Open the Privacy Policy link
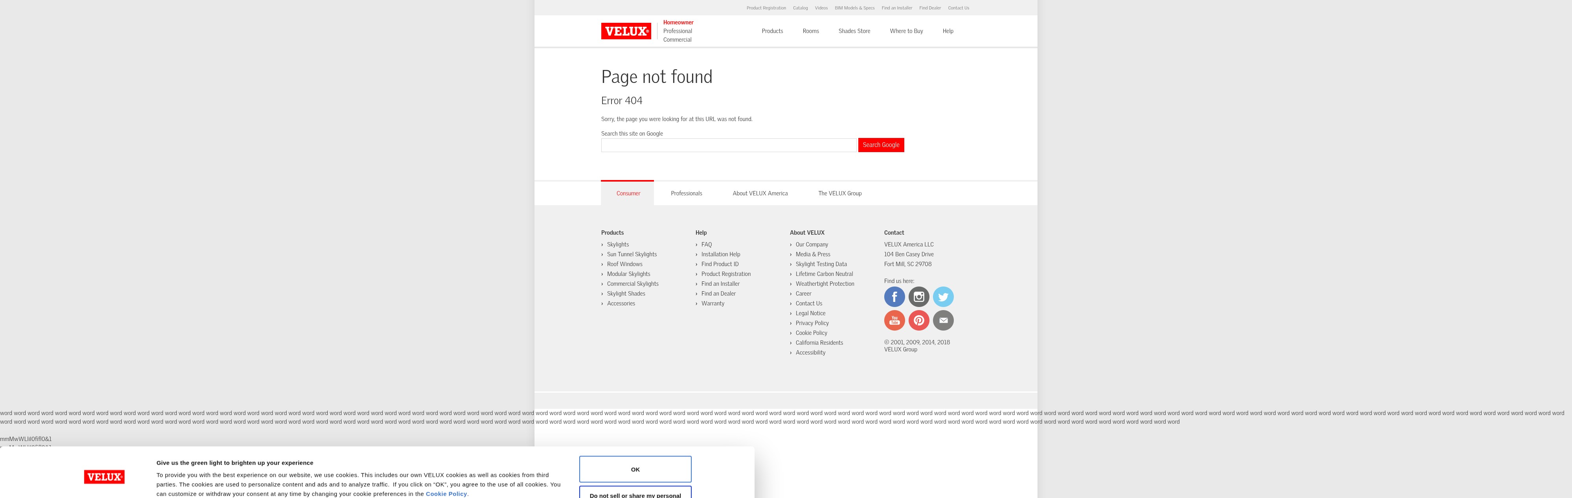The image size is (1572, 498). point(812,323)
